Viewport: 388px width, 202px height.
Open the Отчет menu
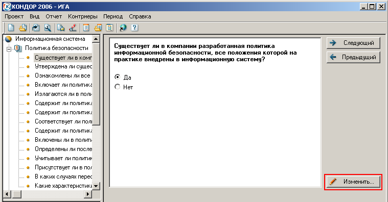(x=54, y=16)
